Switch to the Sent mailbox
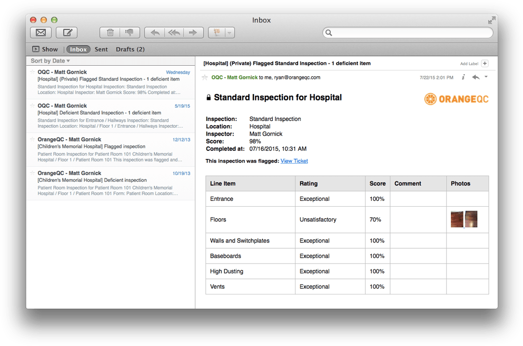The image size is (523, 346). [x=101, y=49]
